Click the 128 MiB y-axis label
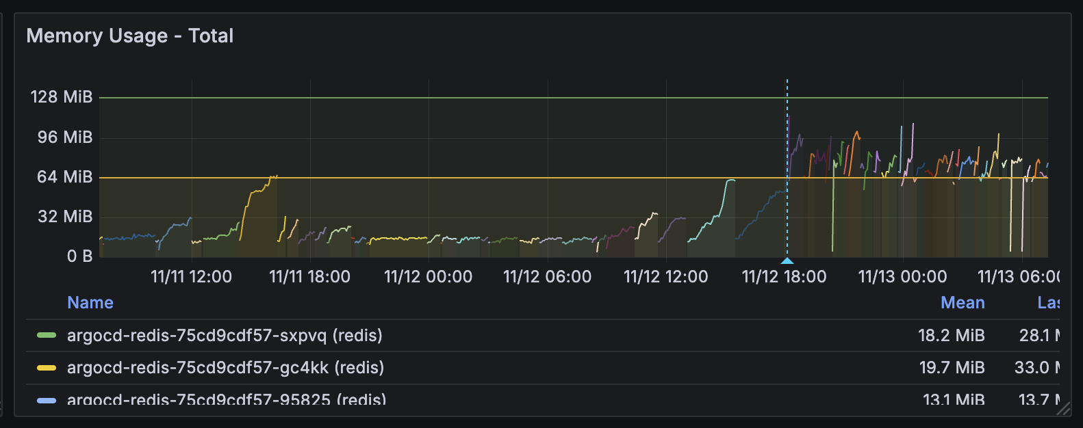This screenshot has width=1083, height=428. (x=62, y=96)
